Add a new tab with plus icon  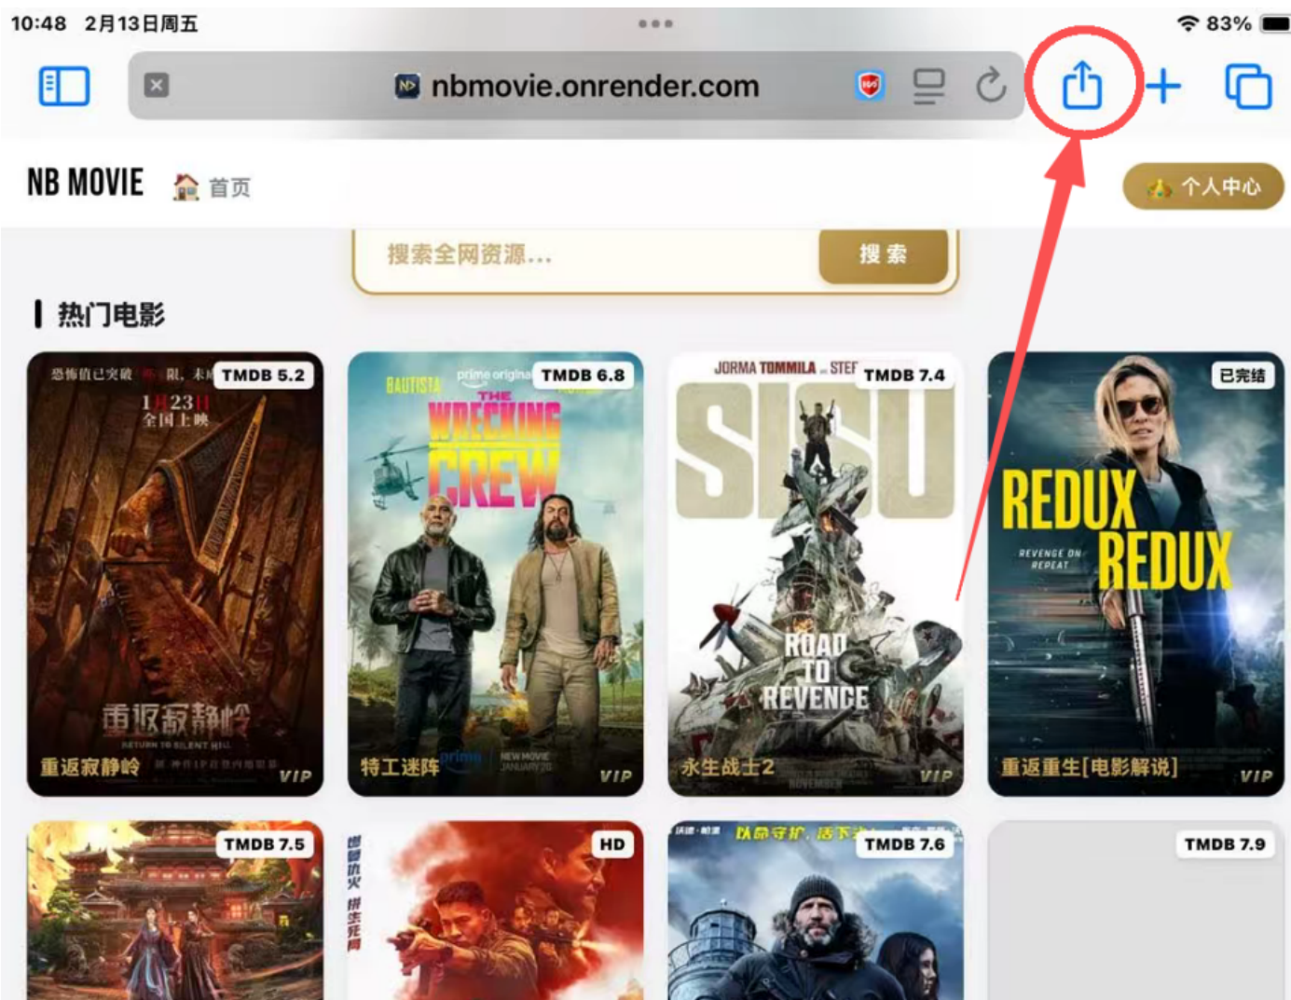point(1163,87)
